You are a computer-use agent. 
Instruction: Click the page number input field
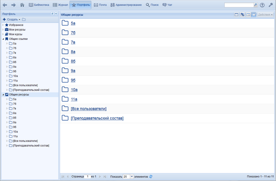[88, 177]
